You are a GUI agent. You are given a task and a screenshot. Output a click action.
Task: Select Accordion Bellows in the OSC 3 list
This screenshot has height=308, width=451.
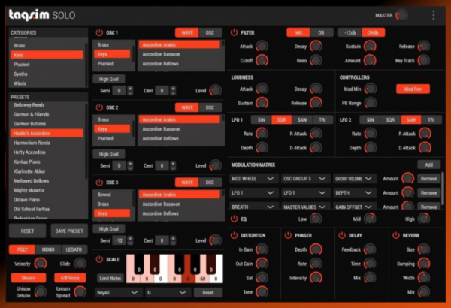[x=179, y=213]
